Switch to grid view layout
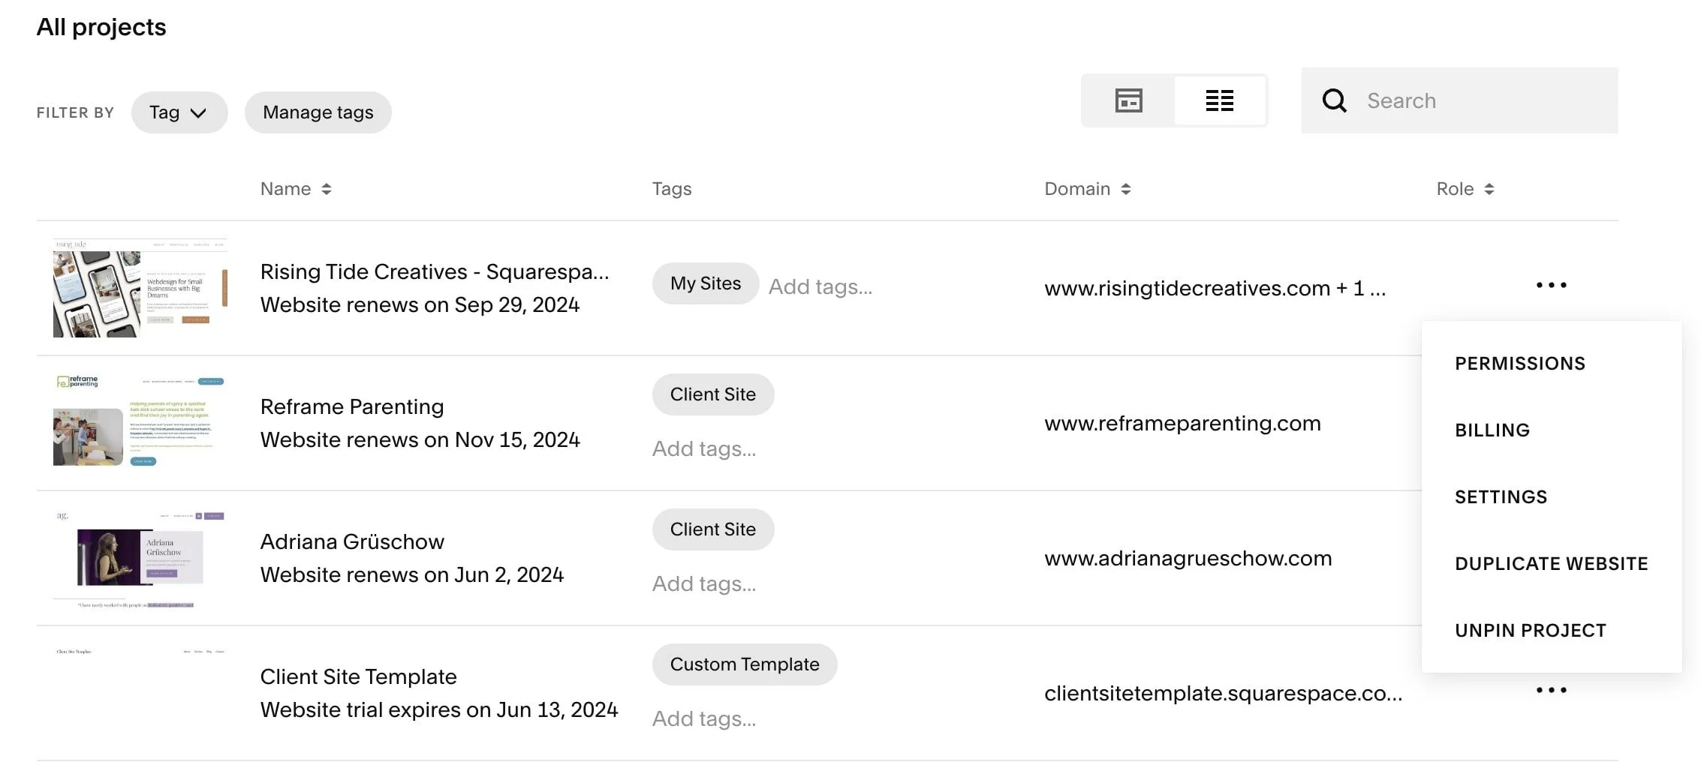 tap(1128, 100)
